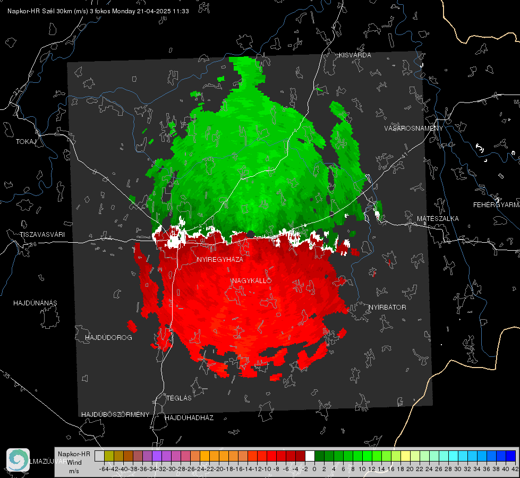Pick the white swatch between -2 and 0
Viewport: 520px width, 478px height.
pyautogui.click(x=310, y=456)
